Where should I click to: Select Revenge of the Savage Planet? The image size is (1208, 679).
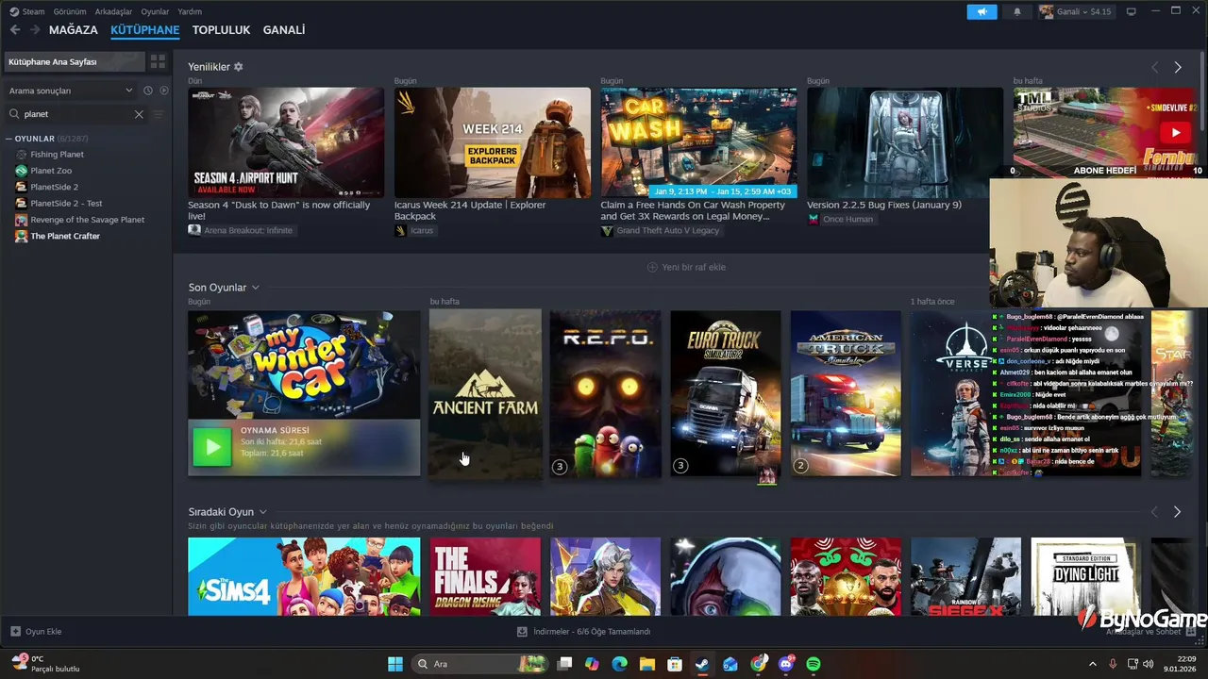coord(86,220)
